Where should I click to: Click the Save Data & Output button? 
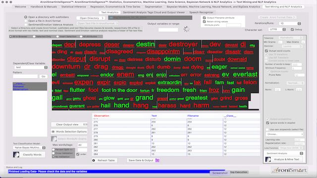pos(143,160)
